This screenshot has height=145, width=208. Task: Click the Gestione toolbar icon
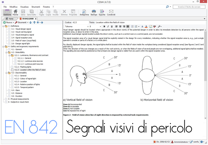pos(7,13)
